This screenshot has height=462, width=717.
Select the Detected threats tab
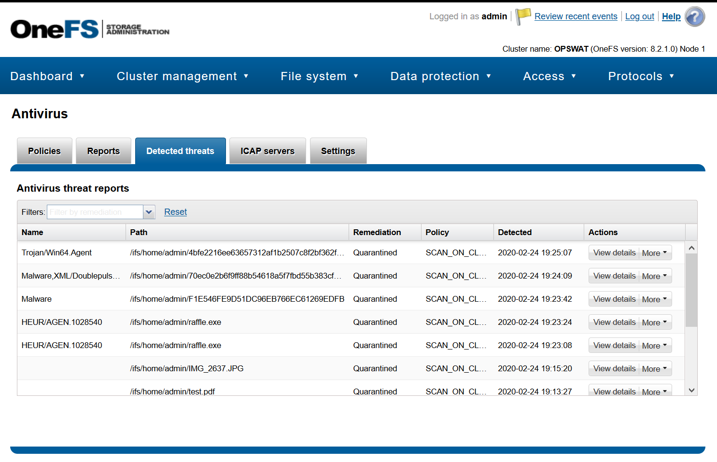[180, 151]
